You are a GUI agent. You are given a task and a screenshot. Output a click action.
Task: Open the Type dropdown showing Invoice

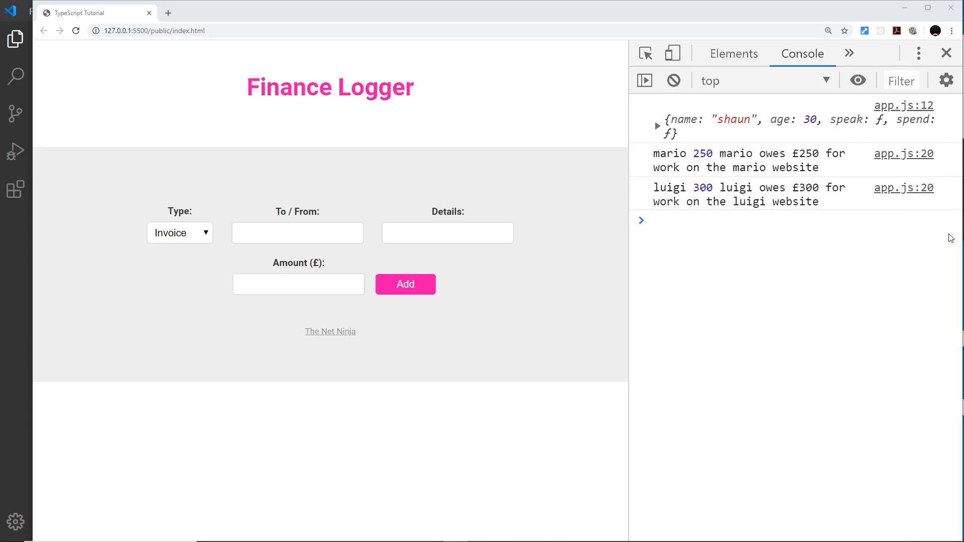tap(180, 233)
